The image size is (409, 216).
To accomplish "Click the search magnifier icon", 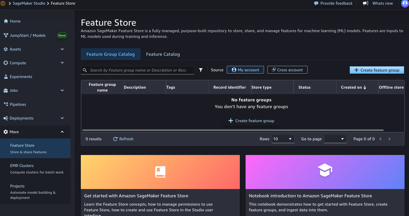I will coord(85,70).
